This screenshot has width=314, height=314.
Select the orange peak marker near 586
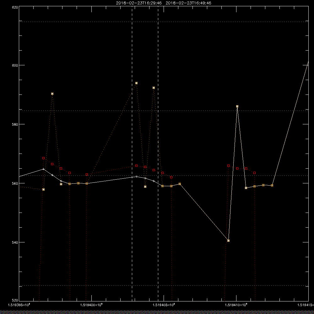(x=237, y=106)
